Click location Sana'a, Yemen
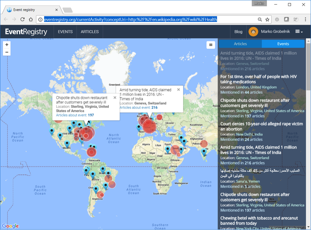311x230 pixels. 248,181
